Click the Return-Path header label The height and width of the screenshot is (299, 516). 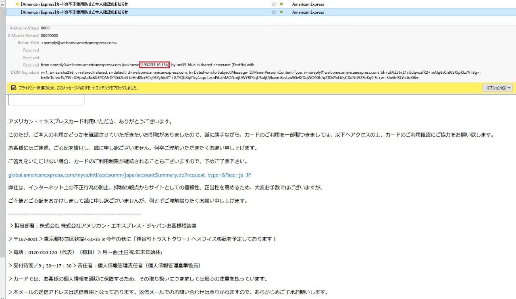coord(28,43)
